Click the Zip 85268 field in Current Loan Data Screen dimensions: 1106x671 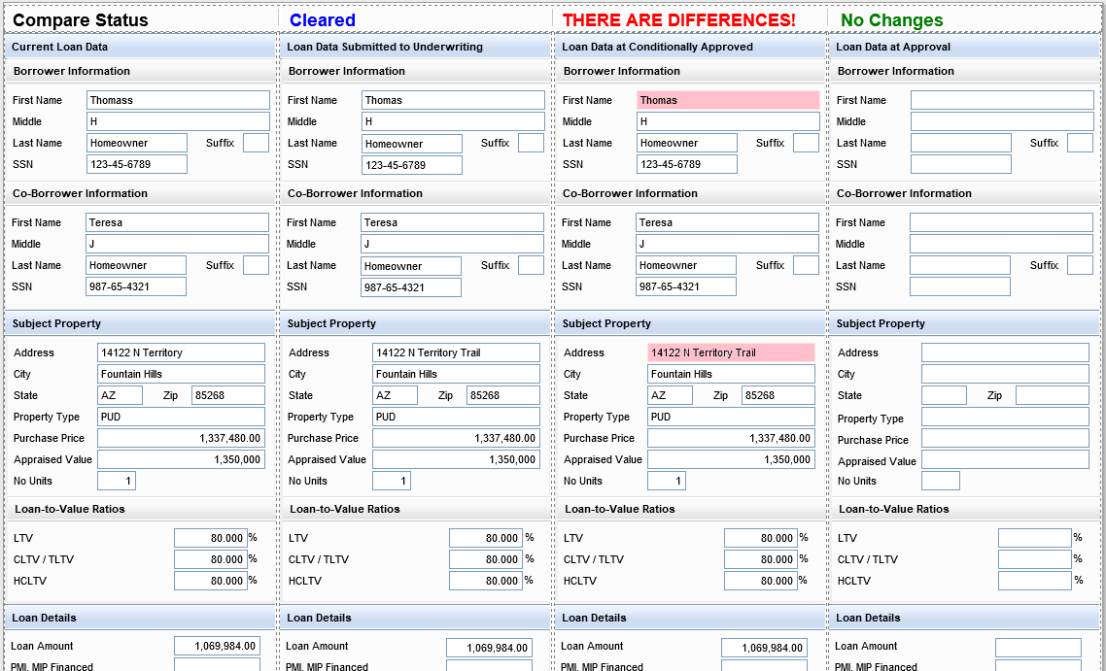pyautogui.click(x=228, y=395)
